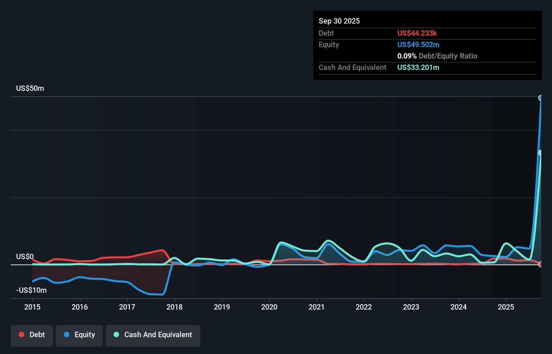Viewport: 552px width, 354px height.
Task: Click the US$50m axis label
Action: [30, 88]
